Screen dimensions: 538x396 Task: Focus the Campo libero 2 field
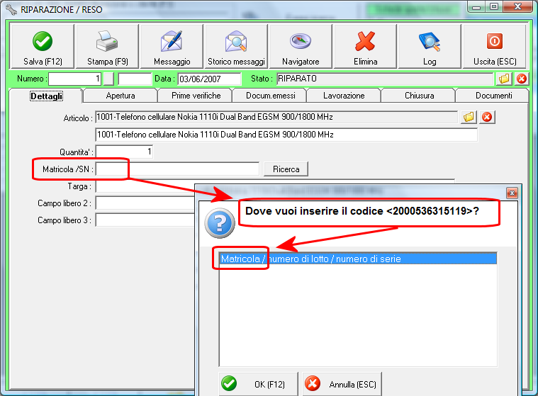coord(145,203)
